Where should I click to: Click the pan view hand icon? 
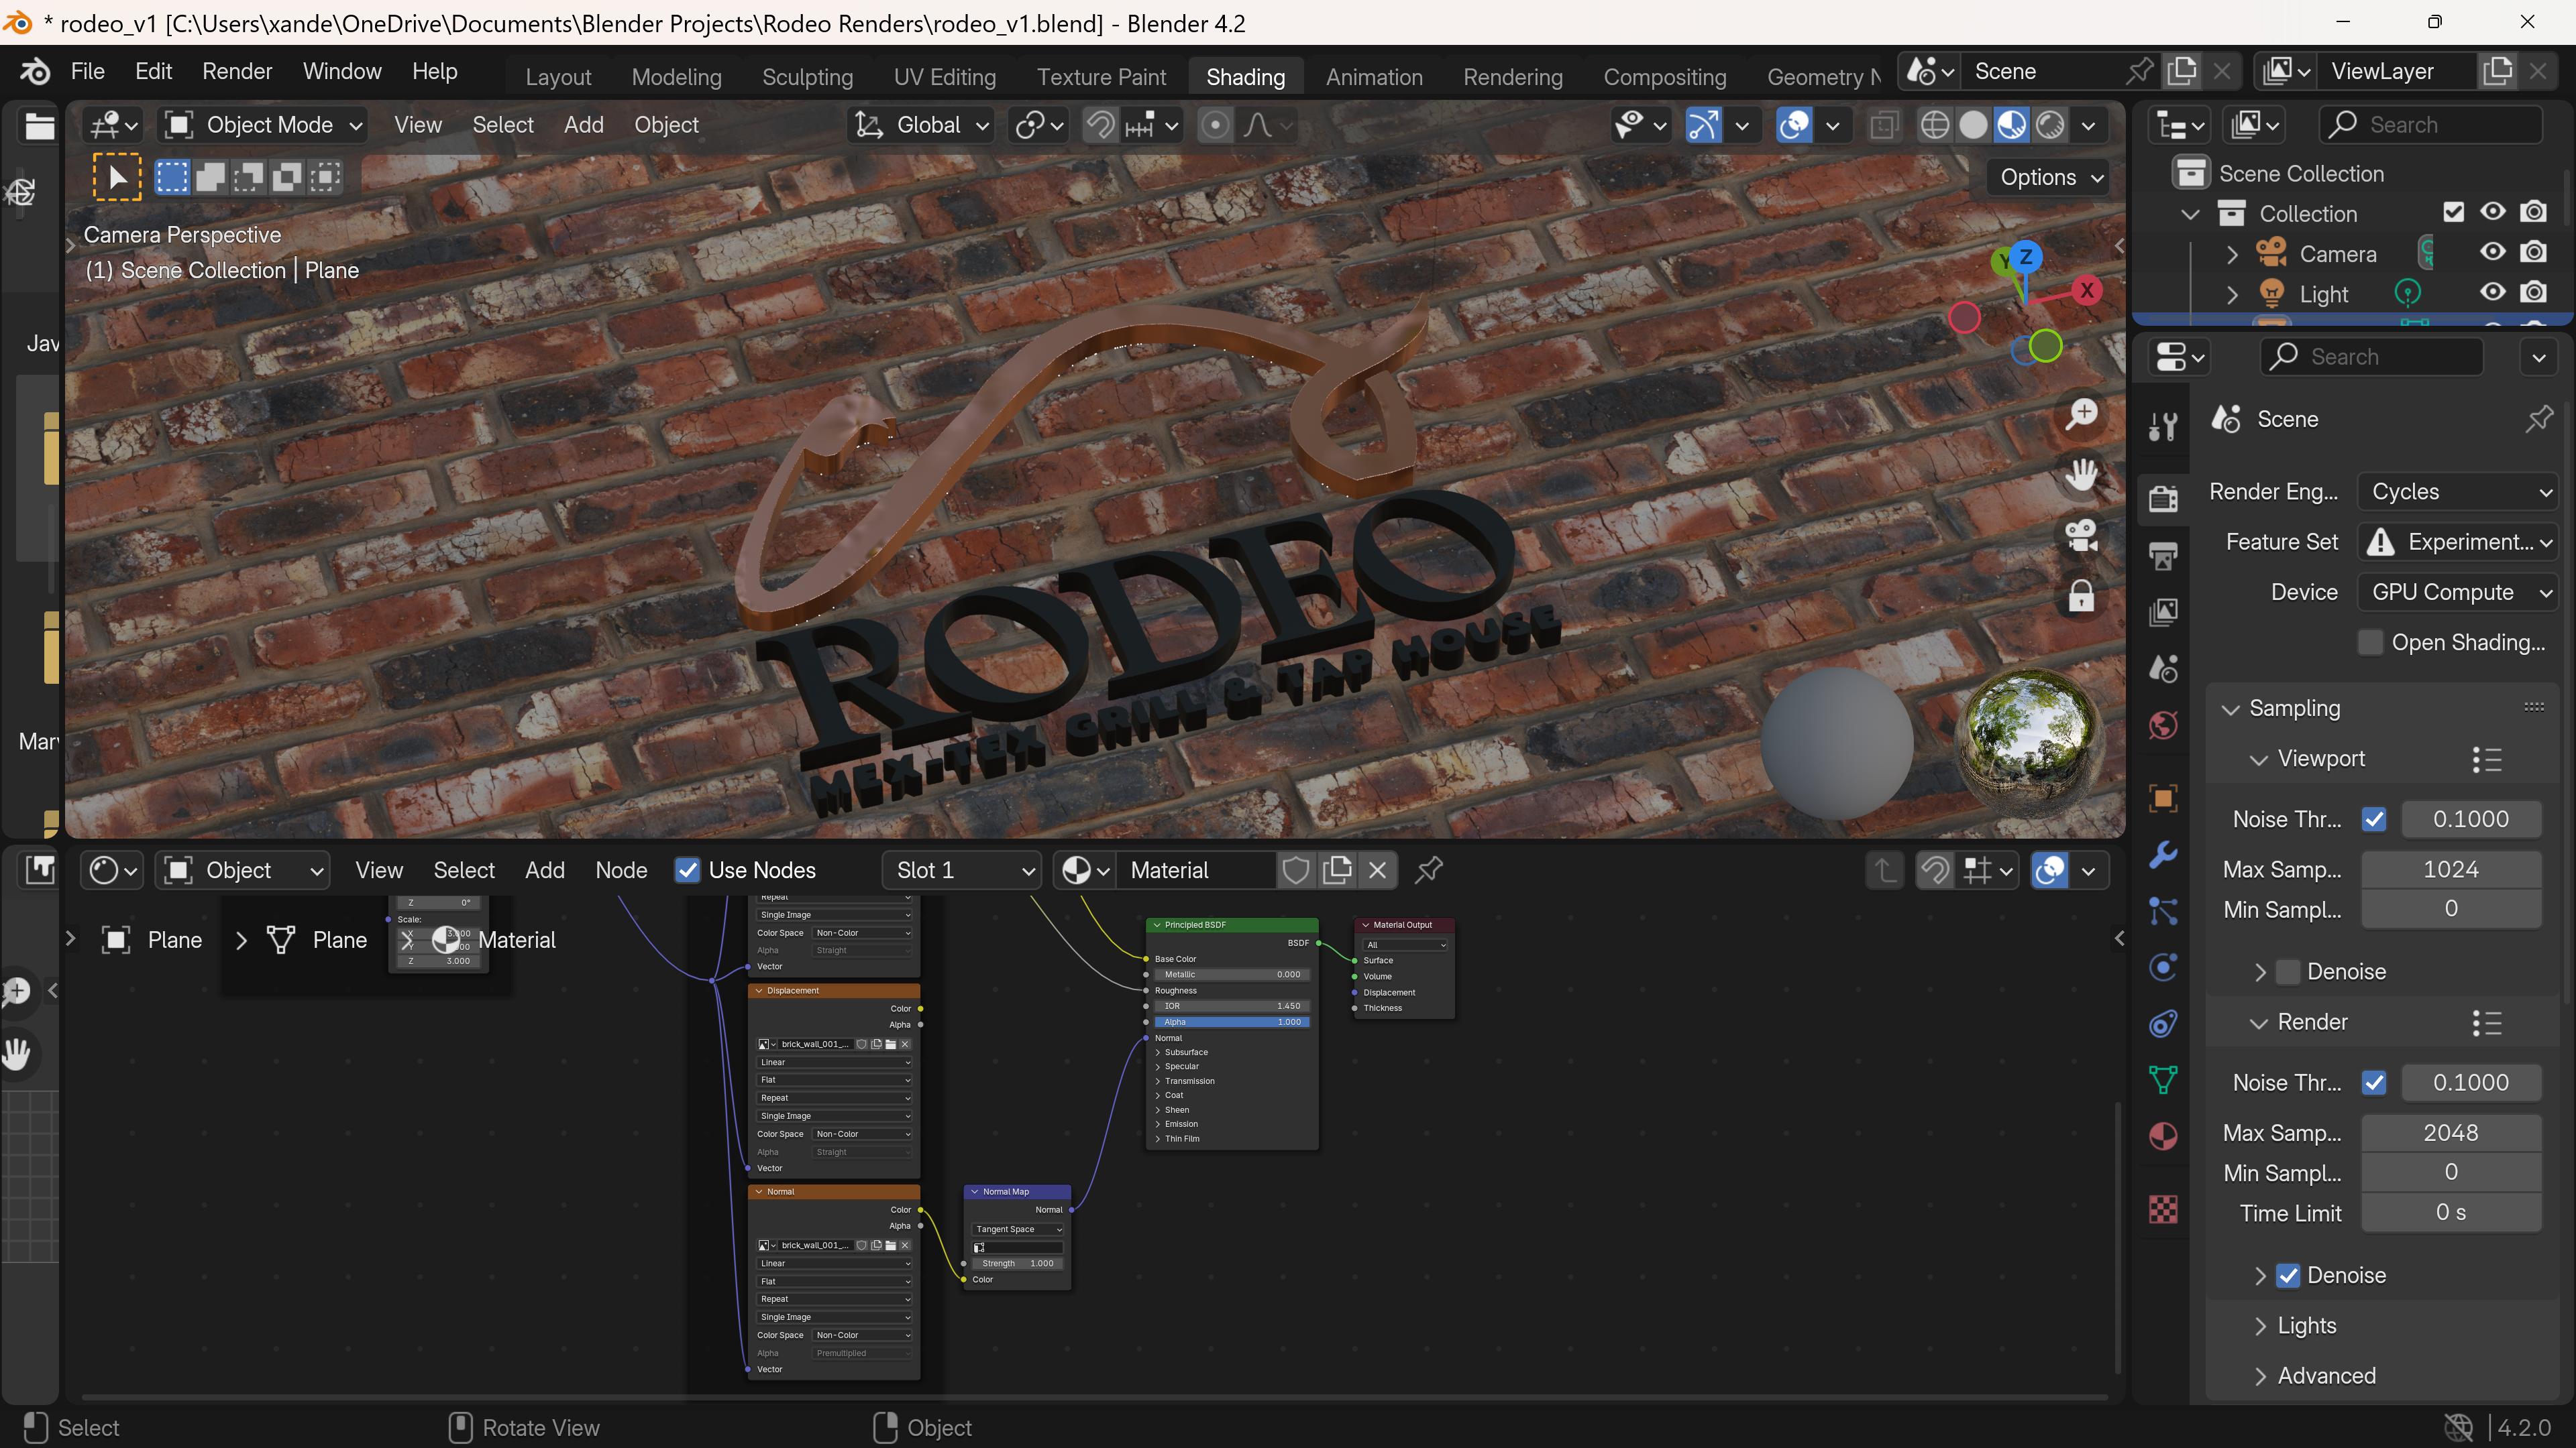[2082, 475]
